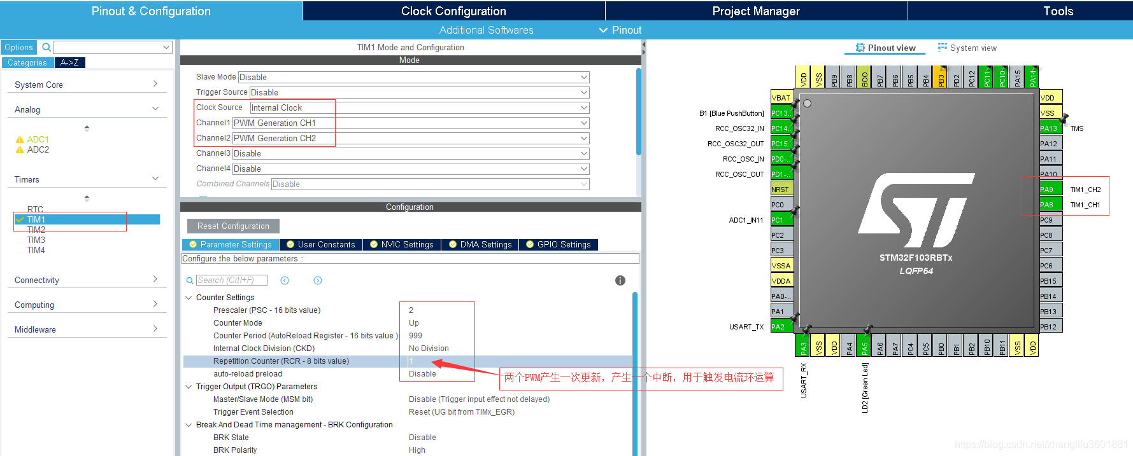Switch category list to A->Z sorting
Viewport: 1133px width, 456px height.
point(69,62)
